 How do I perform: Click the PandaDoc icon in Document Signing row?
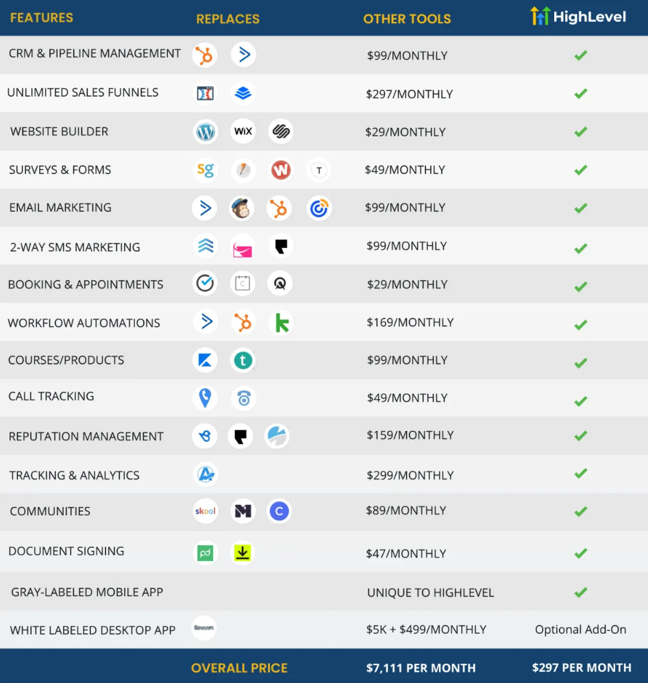205,552
